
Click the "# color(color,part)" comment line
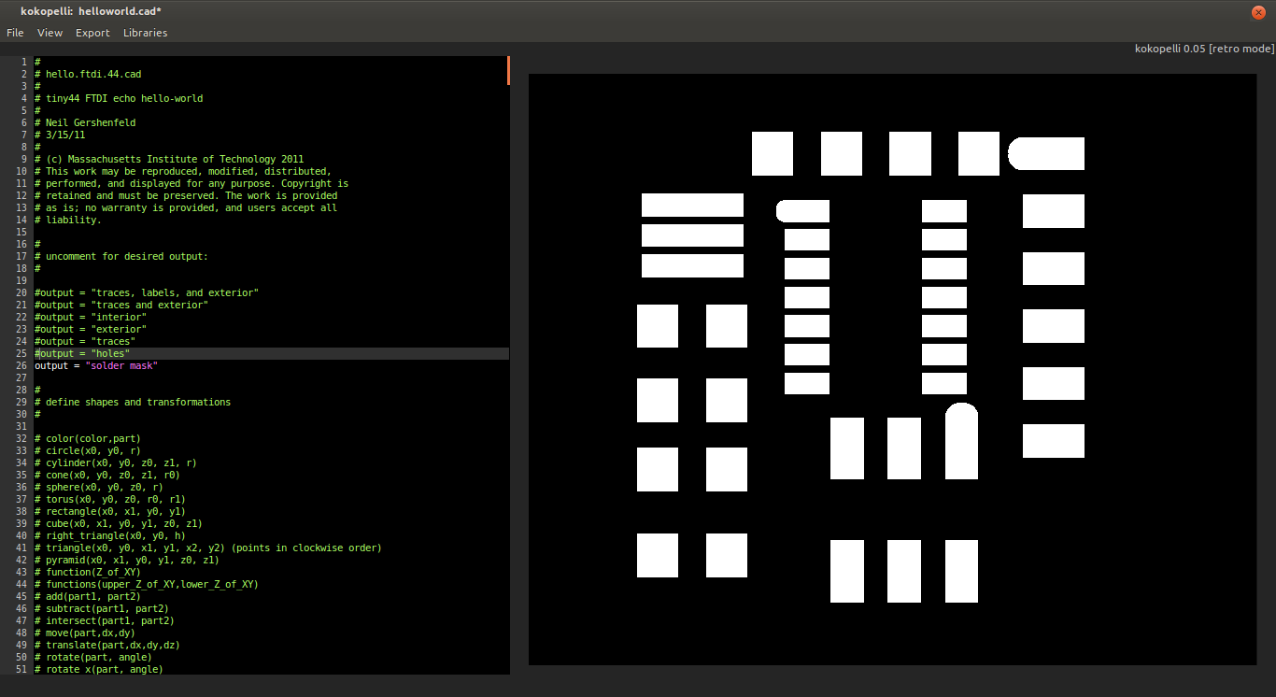pyautogui.click(x=88, y=438)
